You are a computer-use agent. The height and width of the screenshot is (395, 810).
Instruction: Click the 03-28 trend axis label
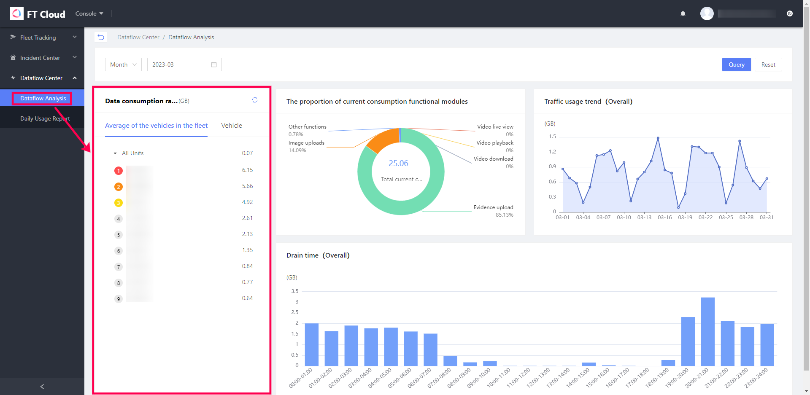[746, 218]
